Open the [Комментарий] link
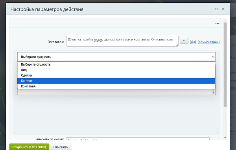The width and height of the screenshot is (236, 150). (x=208, y=42)
